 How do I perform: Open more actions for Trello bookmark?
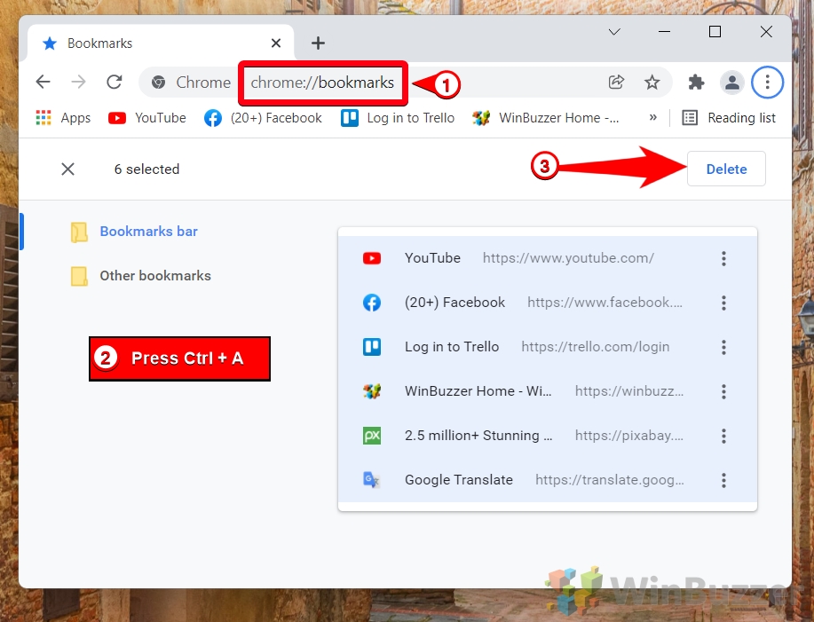723,347
